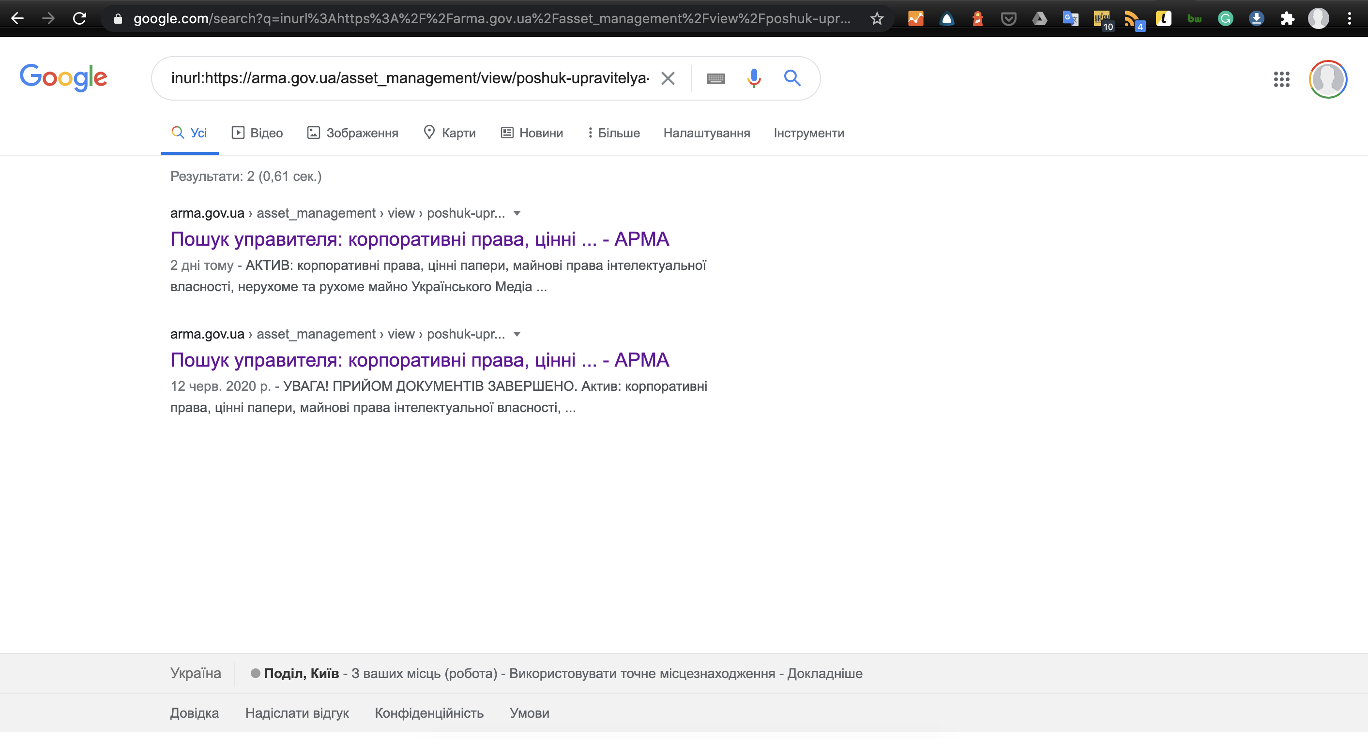The height and width of the screenshot is (739, 1368).
Task: Open the yellow L letter extension
Action: click(1164, 19)
